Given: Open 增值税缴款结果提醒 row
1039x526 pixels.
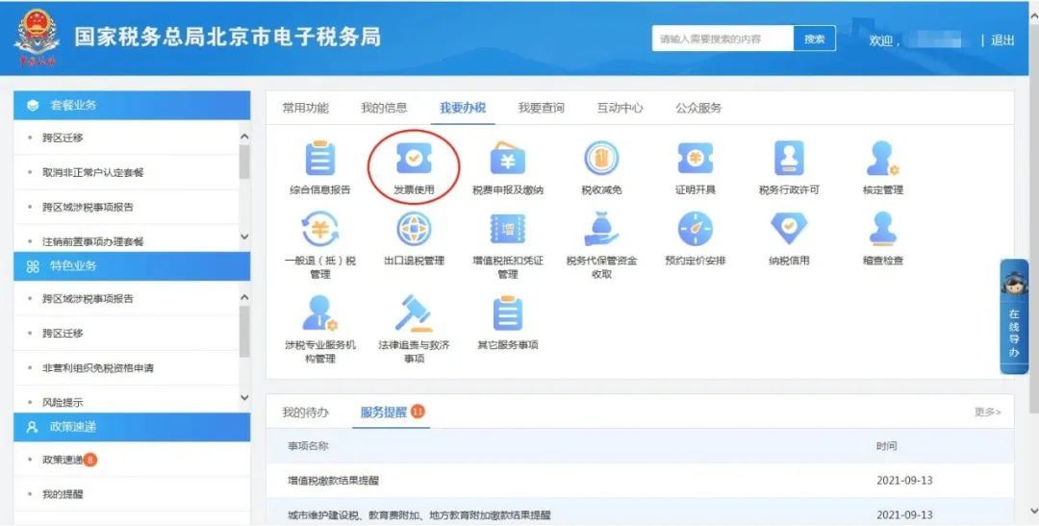Looking at the screenshot, I should click(x=640, y=480).
